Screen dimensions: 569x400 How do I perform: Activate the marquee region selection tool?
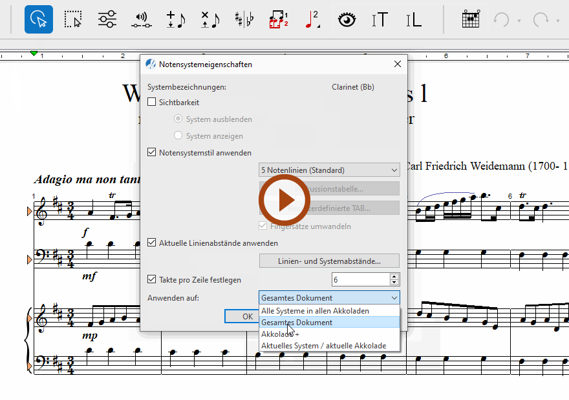(73, 19)
